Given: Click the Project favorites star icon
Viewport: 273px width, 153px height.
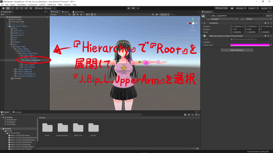Looking at the screenshot, I should click(x=192, y=115).
